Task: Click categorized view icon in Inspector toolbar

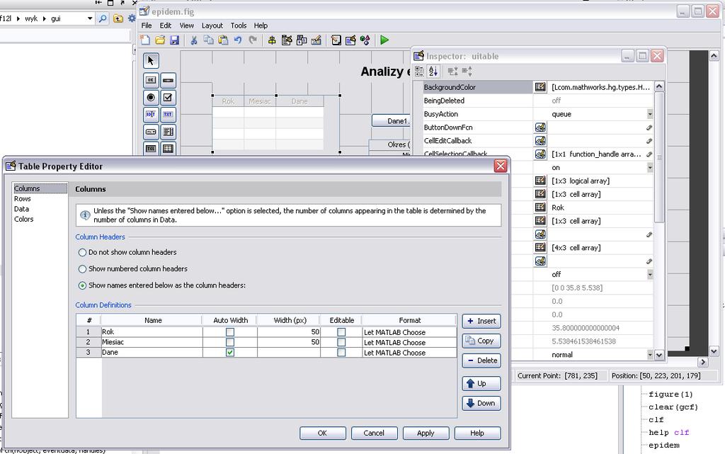Action: click(x=419, y=72)
